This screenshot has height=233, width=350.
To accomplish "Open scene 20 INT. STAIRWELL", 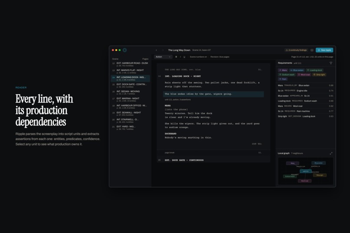I will click(130, 121).
